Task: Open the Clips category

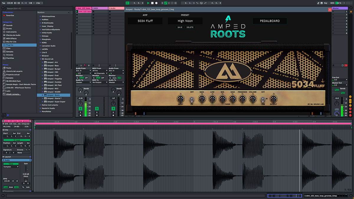Action: coord(8,48)
